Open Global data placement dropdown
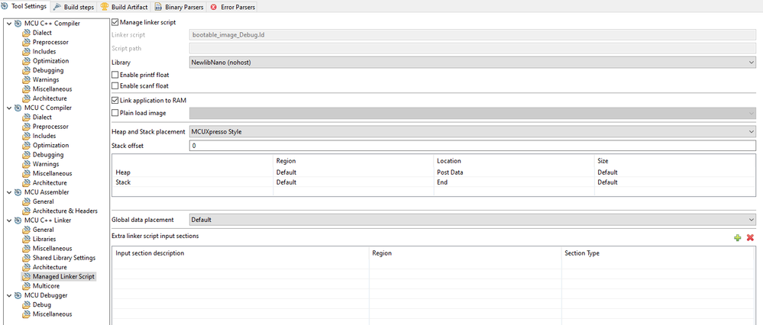The image size is (763, 325). pos(472,220)
